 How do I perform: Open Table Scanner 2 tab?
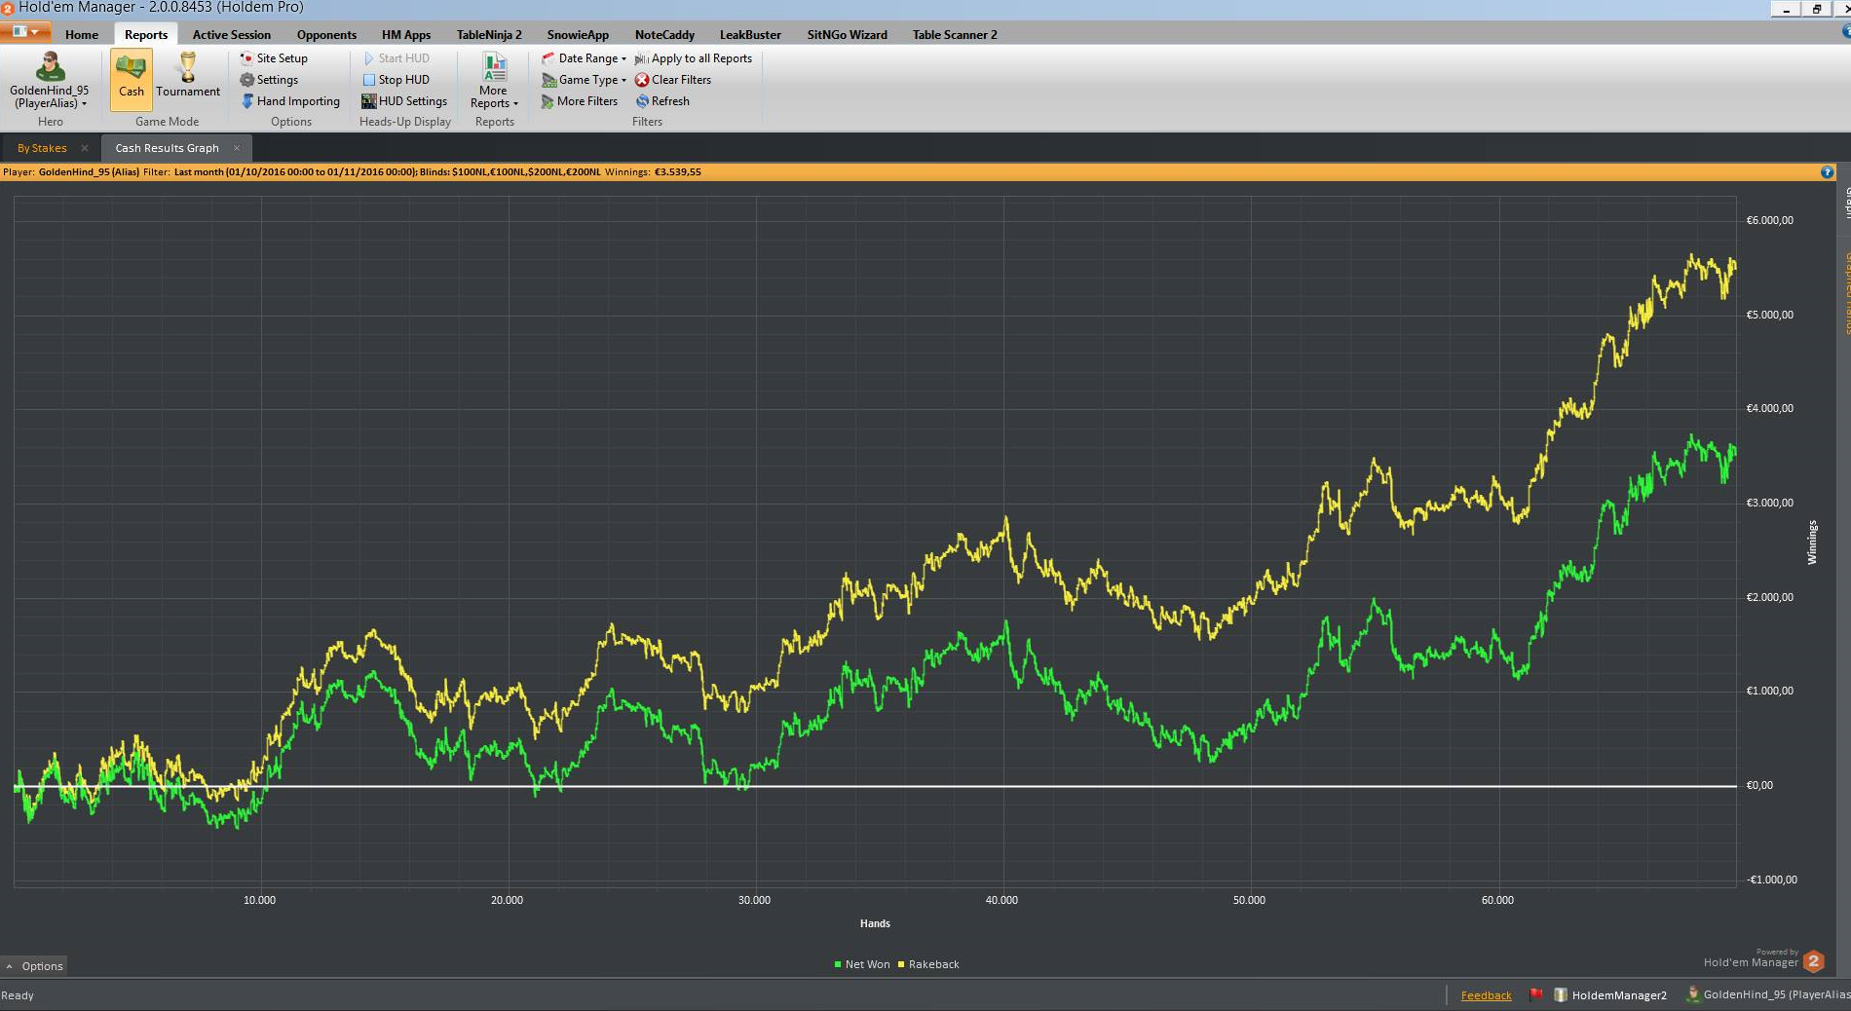(x=955, y=35)
